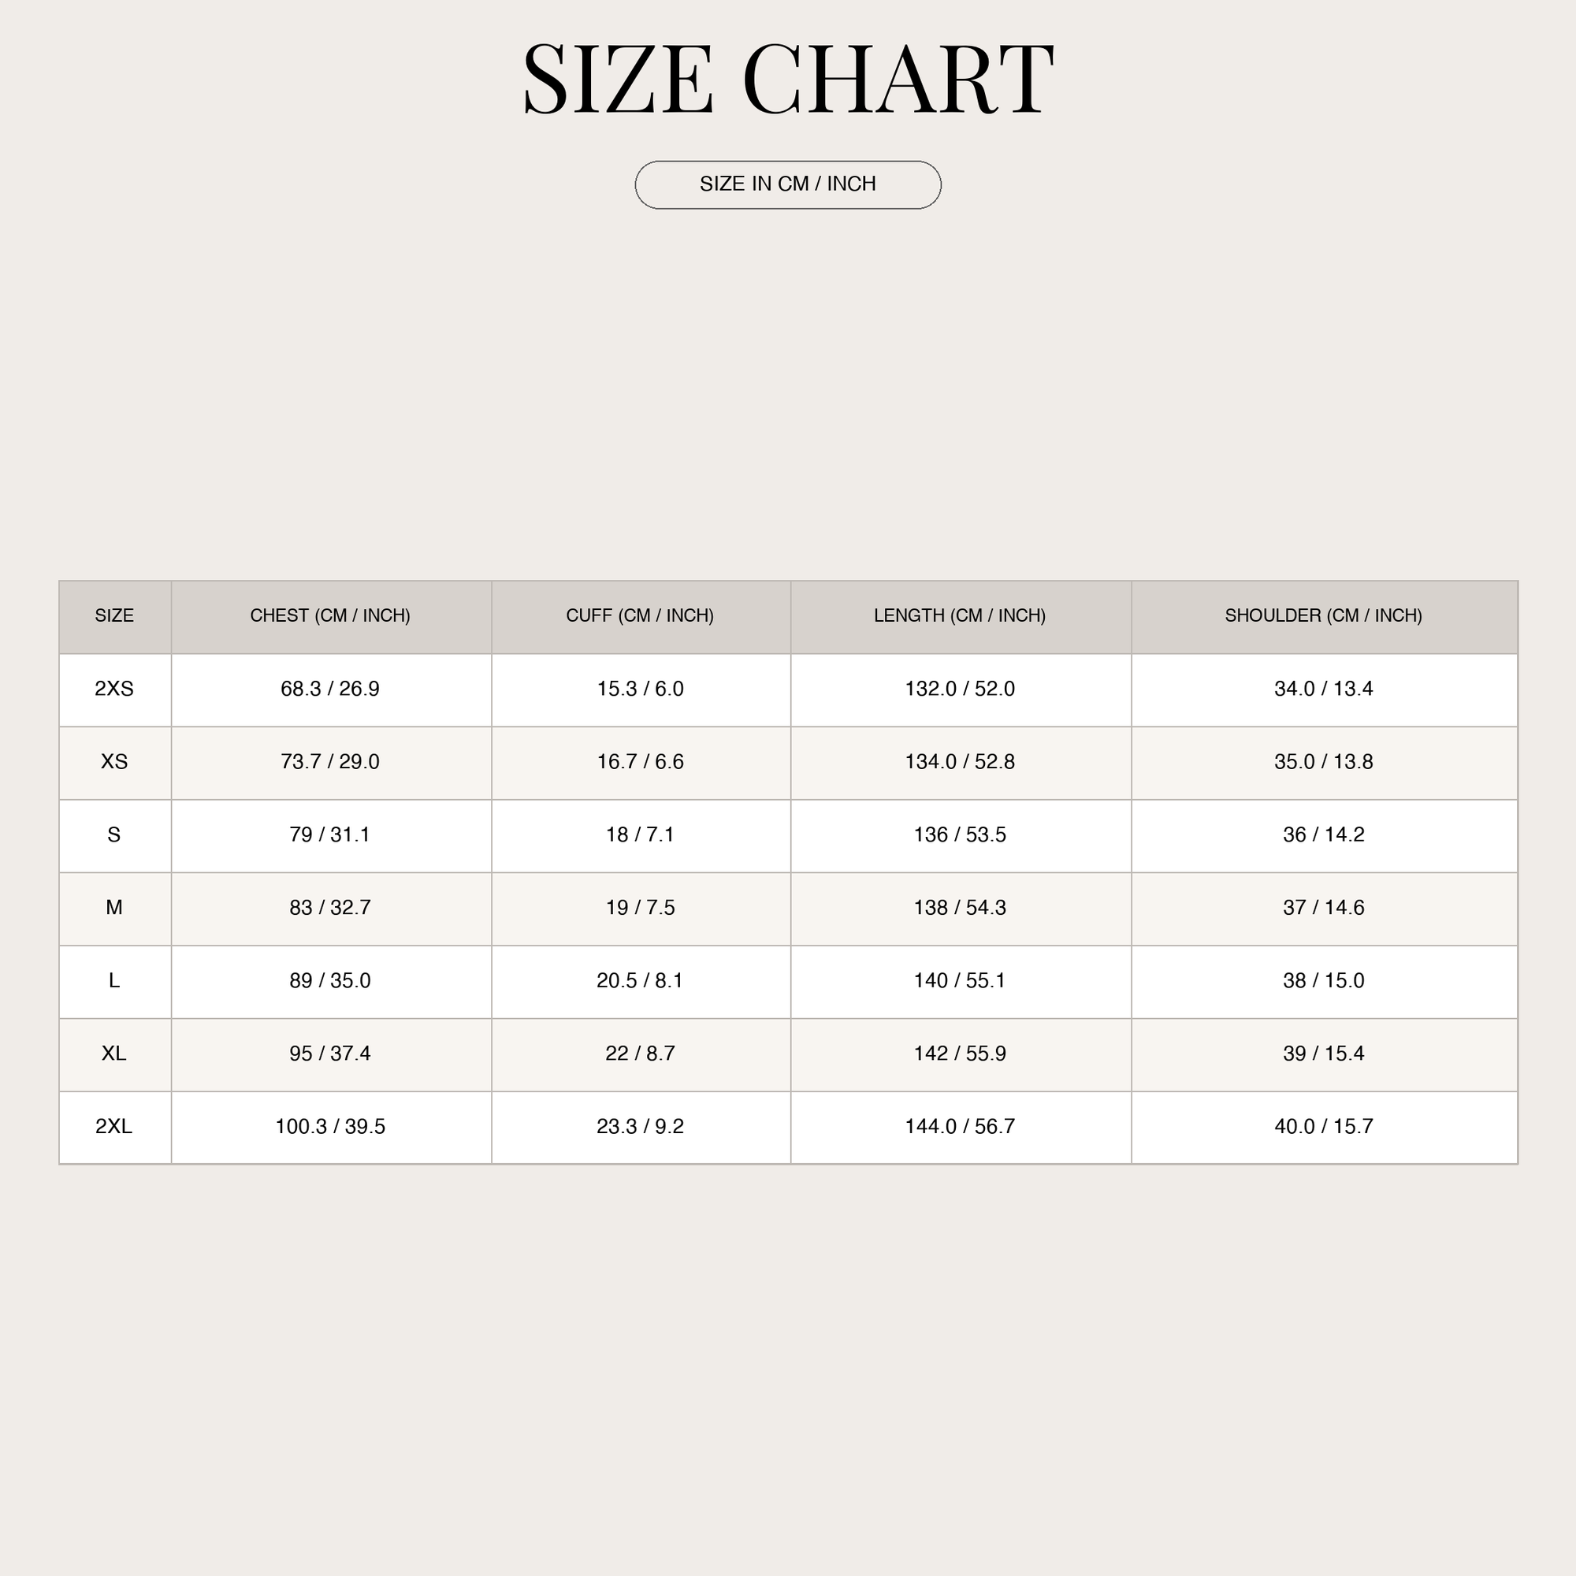Select chest value 68.3 / 26.9
This screenshot has height=1576, width=1576.
point(330,689)
